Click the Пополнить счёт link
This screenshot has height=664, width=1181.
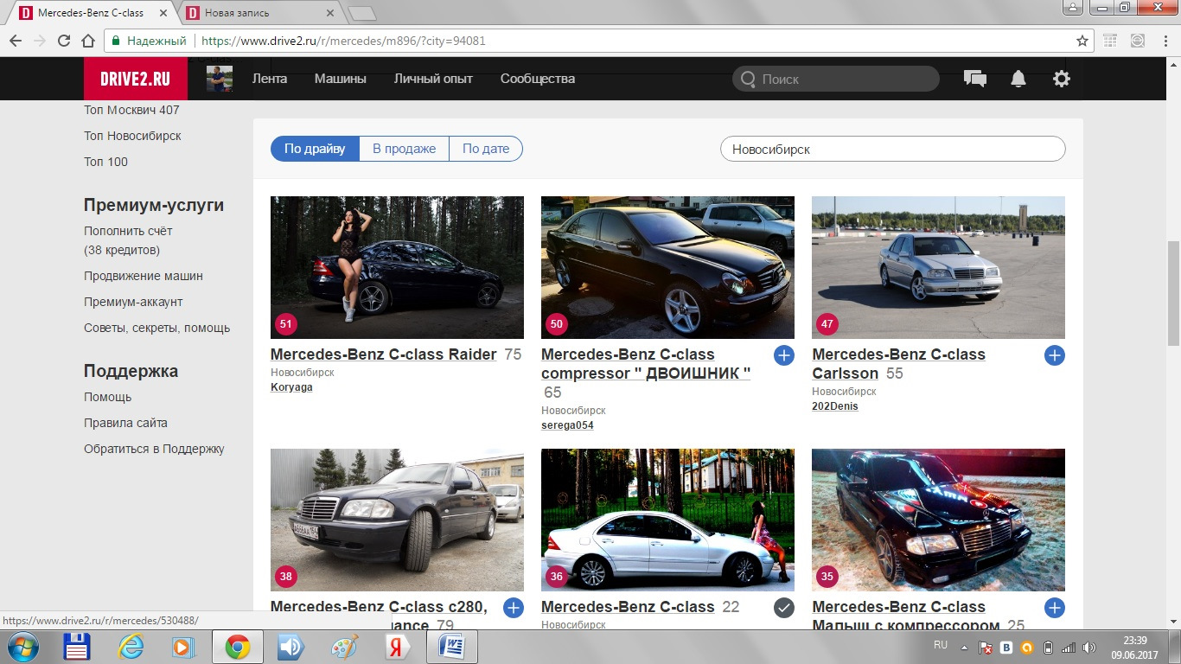(x=128, y=231)
